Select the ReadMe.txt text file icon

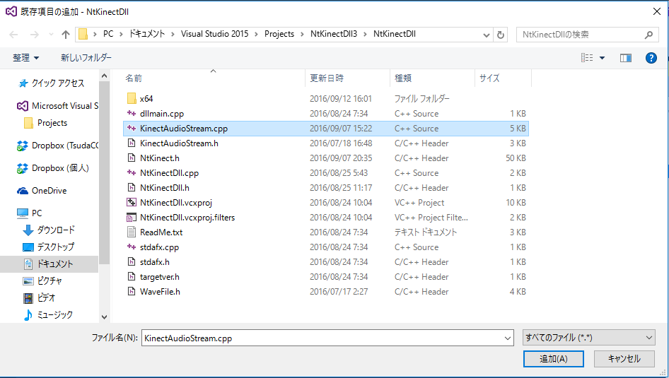coord(131,232)
